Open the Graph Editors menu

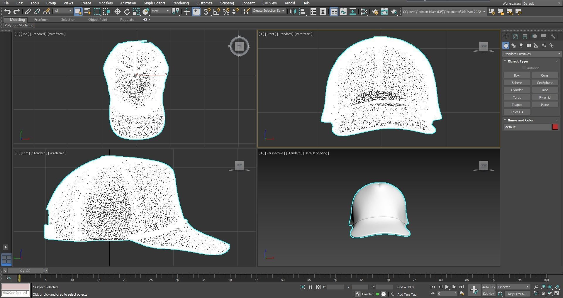(154, 3)
